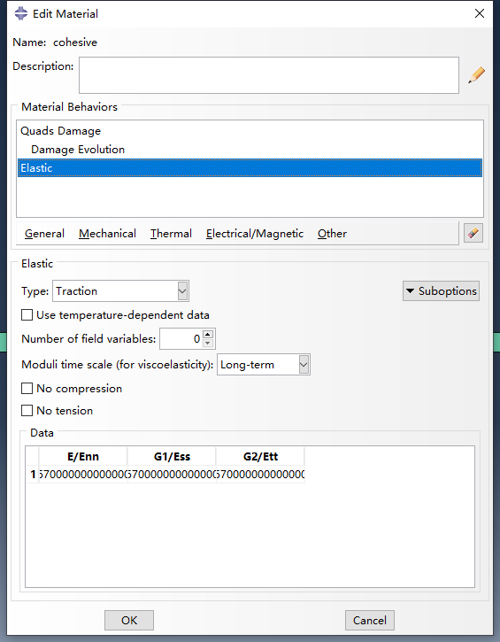500x642 pixels.
Task: Toggle the No compression checkbox
Action: click(27, 388)
